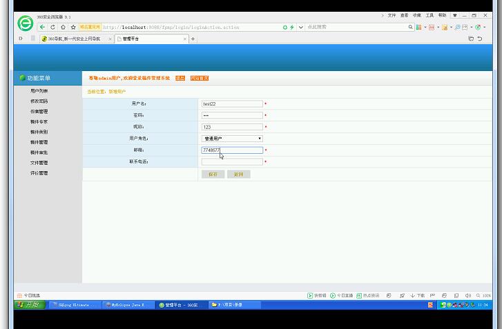502x329 pixels.
Task: Click the tab restore window icon
Action: (x=471, y=39)
